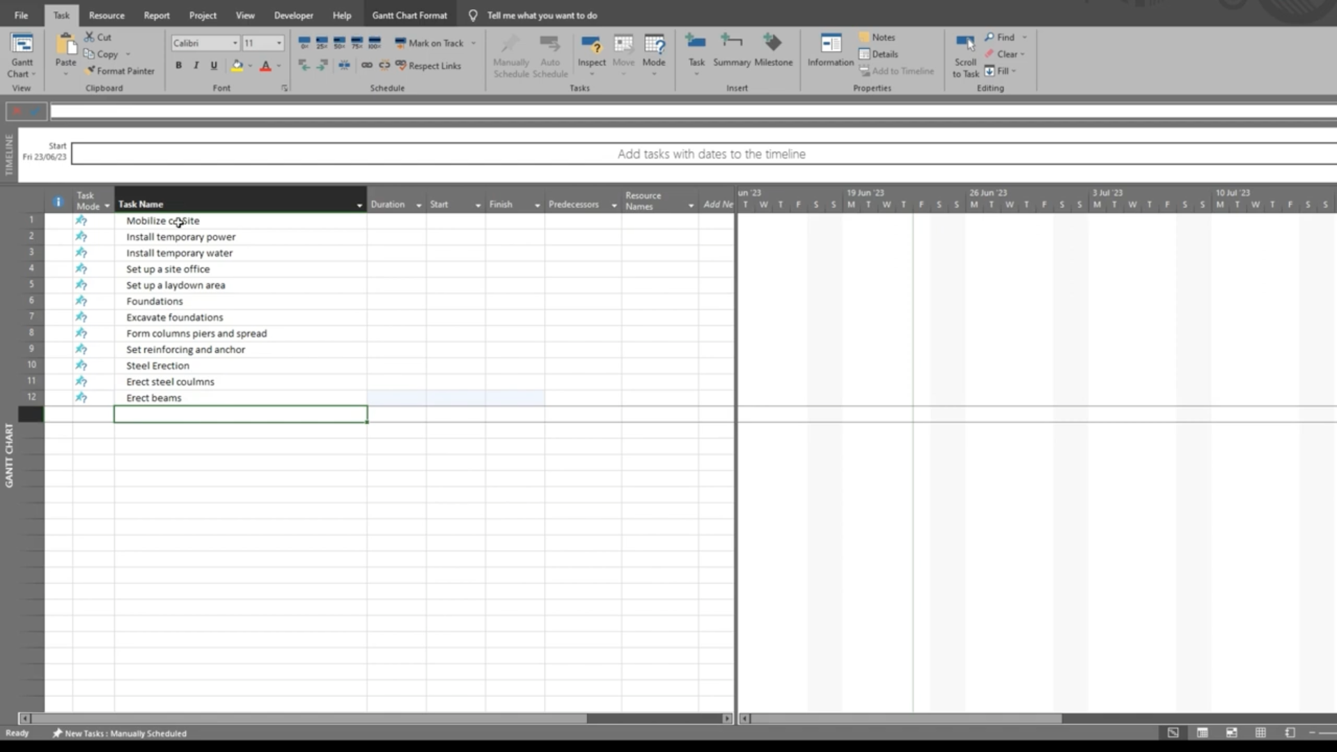Image resolution: width=1337 pixels, height=752 pixels.
Task: Toggle Bold formatting
Action: tap(179, 65)
